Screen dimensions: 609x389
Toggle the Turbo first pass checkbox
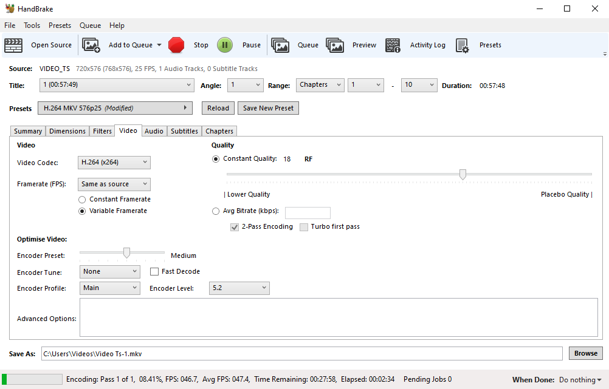click(x=304, y=228)
